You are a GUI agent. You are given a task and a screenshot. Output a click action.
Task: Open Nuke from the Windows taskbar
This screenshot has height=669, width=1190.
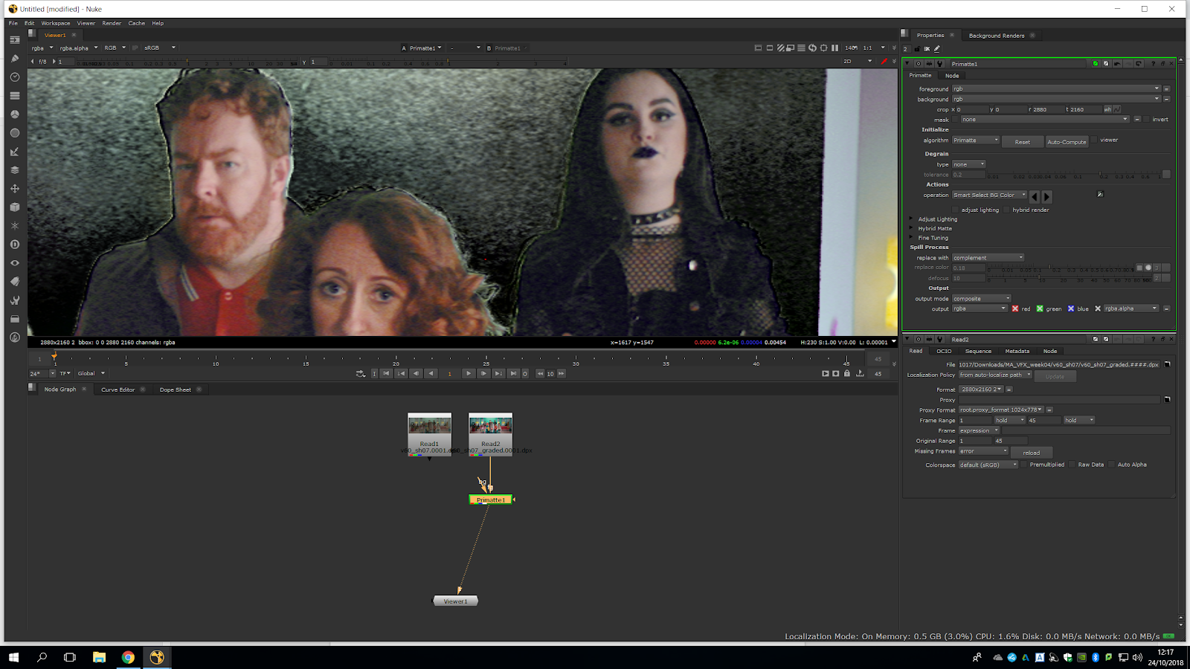(x=157, y=657)
